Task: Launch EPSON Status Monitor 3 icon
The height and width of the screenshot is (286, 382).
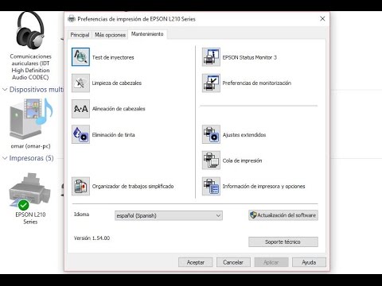Action: click(x=211, y=57)
